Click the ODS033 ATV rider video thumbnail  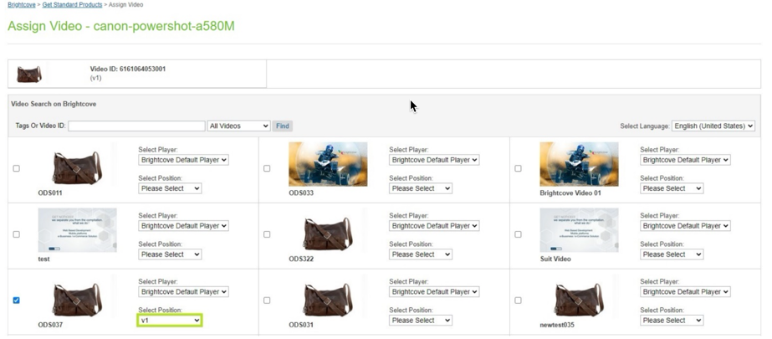pyautogui.click(x=328, y=164)
